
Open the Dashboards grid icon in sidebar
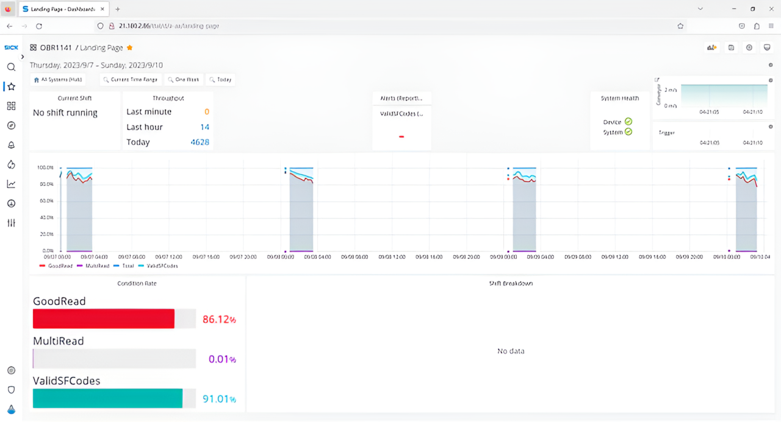pyautogui.click(x=11, y=106)
